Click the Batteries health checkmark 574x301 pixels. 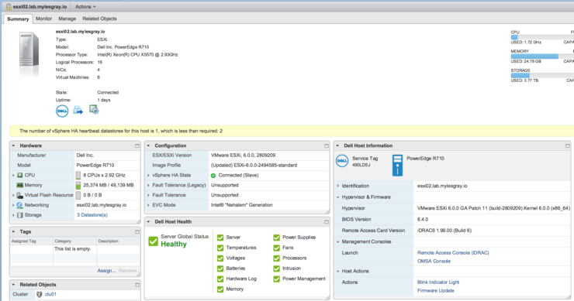tap(220, 269)
